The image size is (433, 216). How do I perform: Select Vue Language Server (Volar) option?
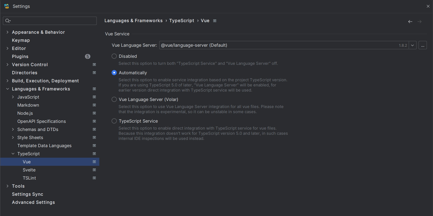click(114, 99)
